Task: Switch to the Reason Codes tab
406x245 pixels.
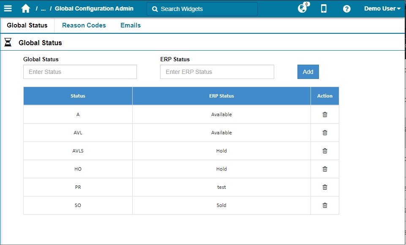Action: click(84, 25)
